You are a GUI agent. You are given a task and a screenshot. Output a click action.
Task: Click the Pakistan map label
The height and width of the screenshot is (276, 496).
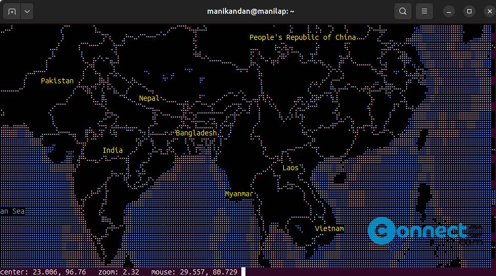(57, 81)
